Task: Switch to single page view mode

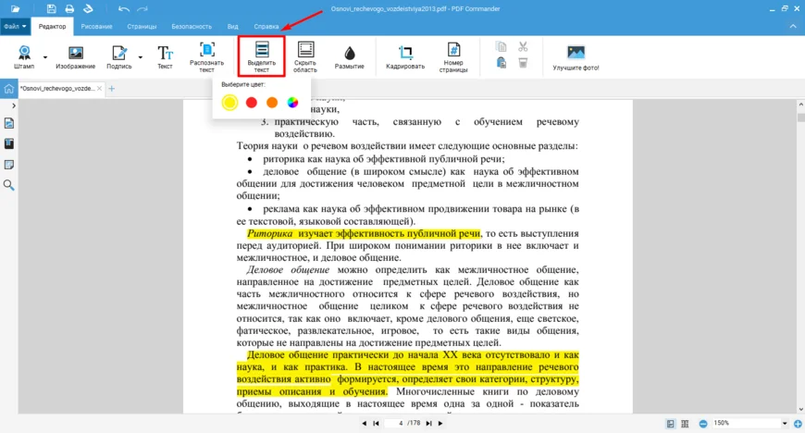Action: (x=671, y=424)
